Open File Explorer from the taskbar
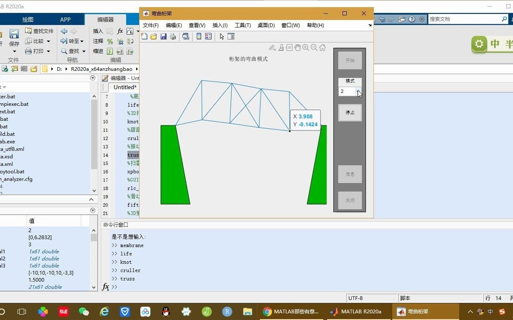The image size is (513, 320). 248,311
